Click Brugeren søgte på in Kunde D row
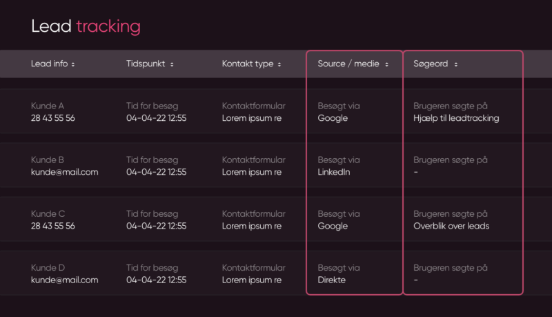Screen dimensions: 552x317 click(451, 268)
